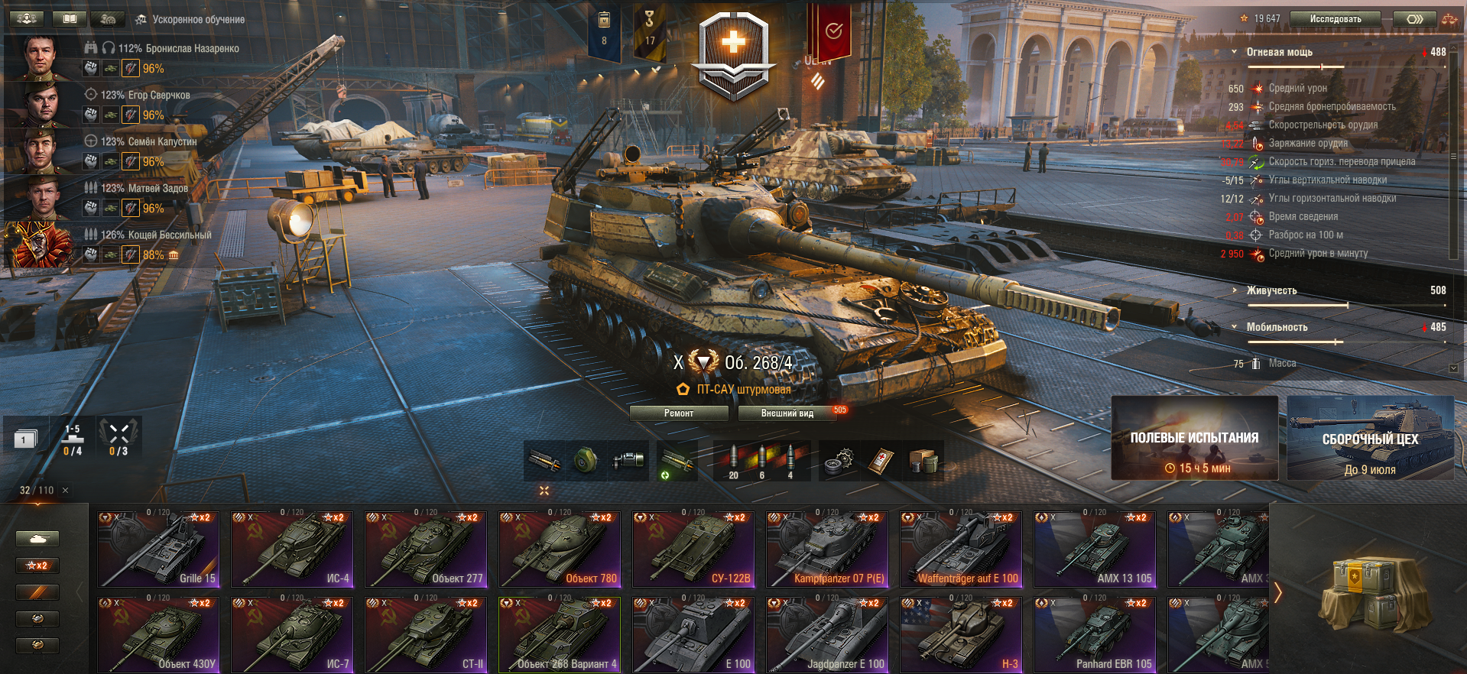Toggle the vehicle comparison switch near Исследовать
Image resolution: width=1467 pixels, height=674 pixels.
[1414, 19]
